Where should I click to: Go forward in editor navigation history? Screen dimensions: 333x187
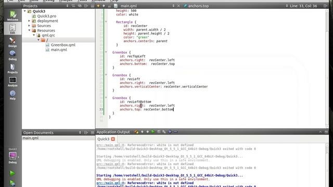click(104, 6)
